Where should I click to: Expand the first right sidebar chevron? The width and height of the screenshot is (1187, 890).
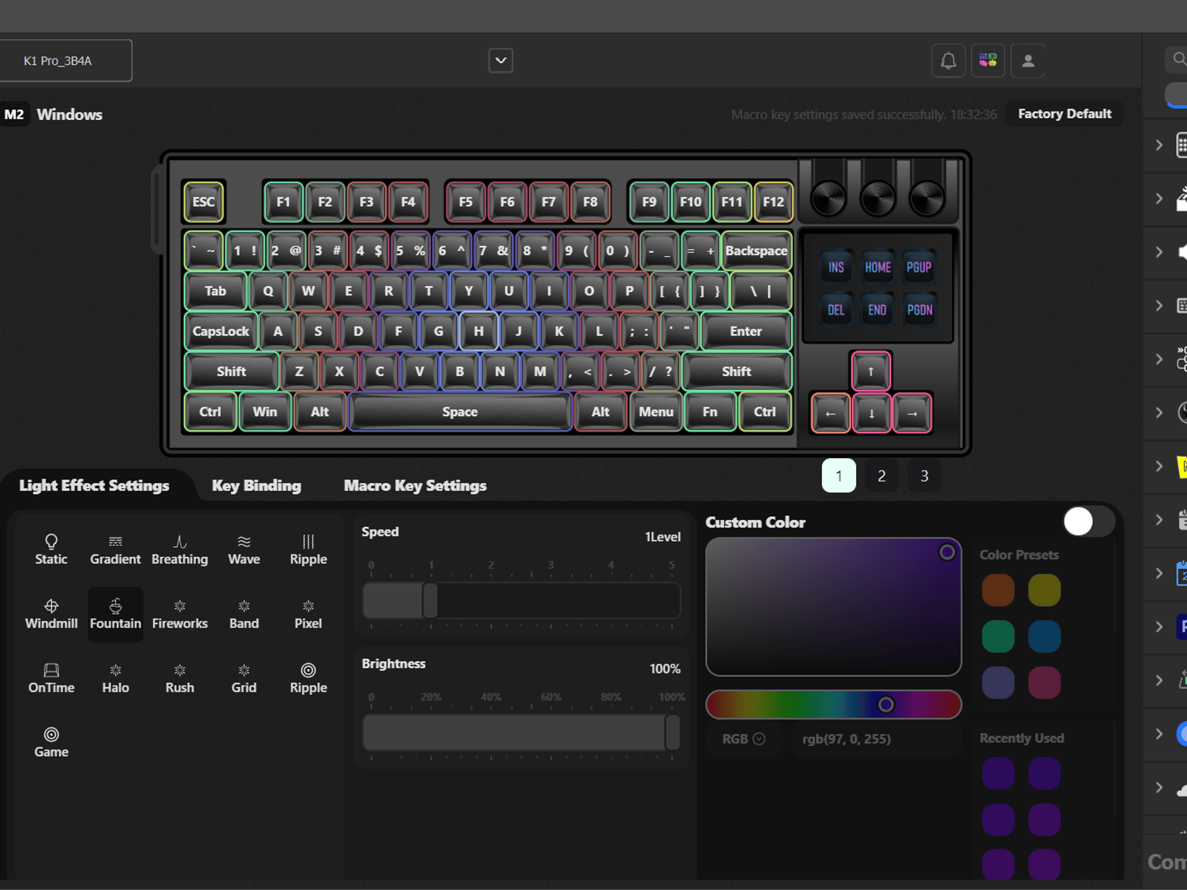1159,145
